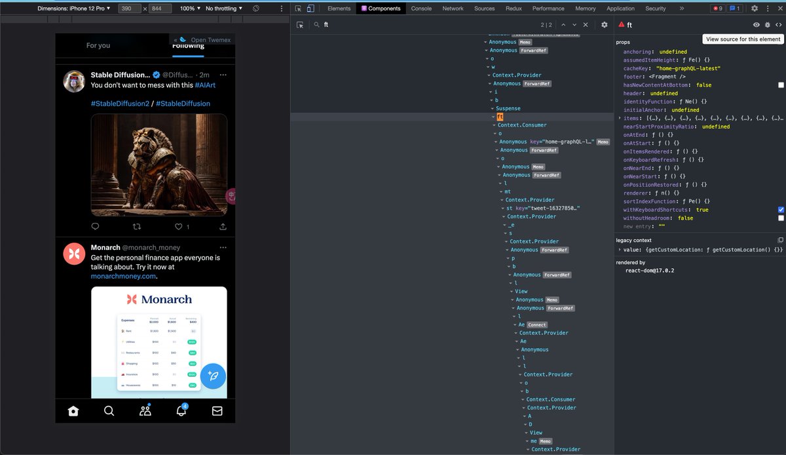This screenshot has width=786, height=455.
Task: Open Components panel settings gear
Action: [605, 25]
